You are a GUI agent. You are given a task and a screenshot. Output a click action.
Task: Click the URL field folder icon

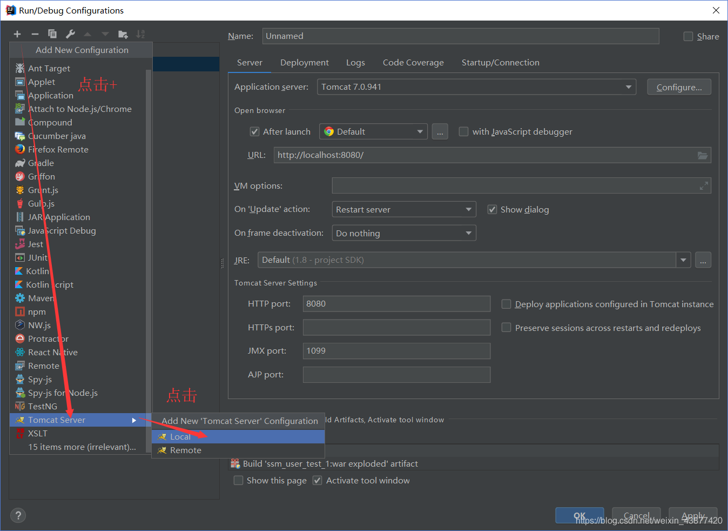(x=702, y=155)
